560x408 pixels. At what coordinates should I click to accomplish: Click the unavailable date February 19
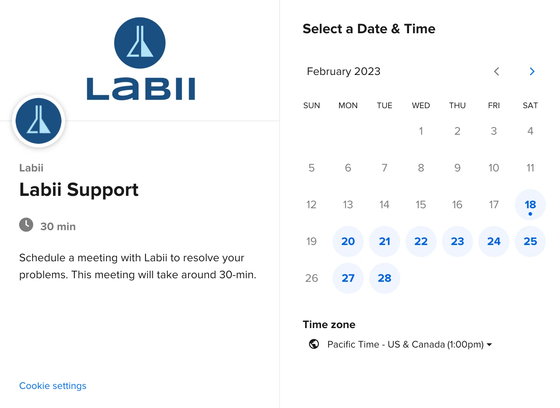311,241
